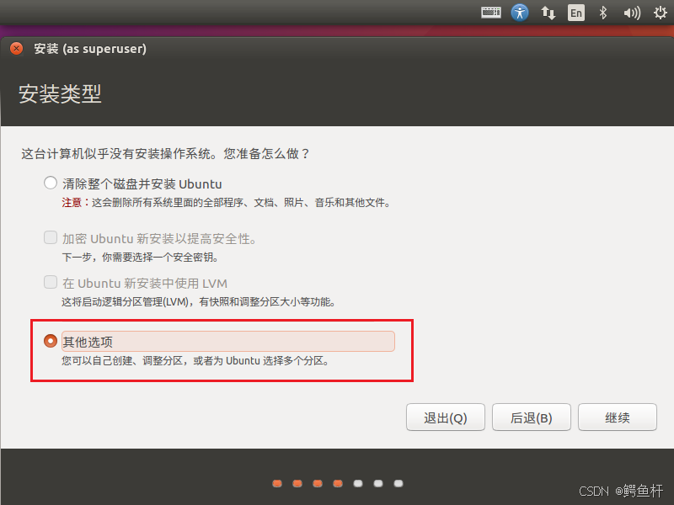Click 这将启动逻辑分区管理(LVM) description text
Image resolution: width=674 pixels, height=505 pixels.
199,302
